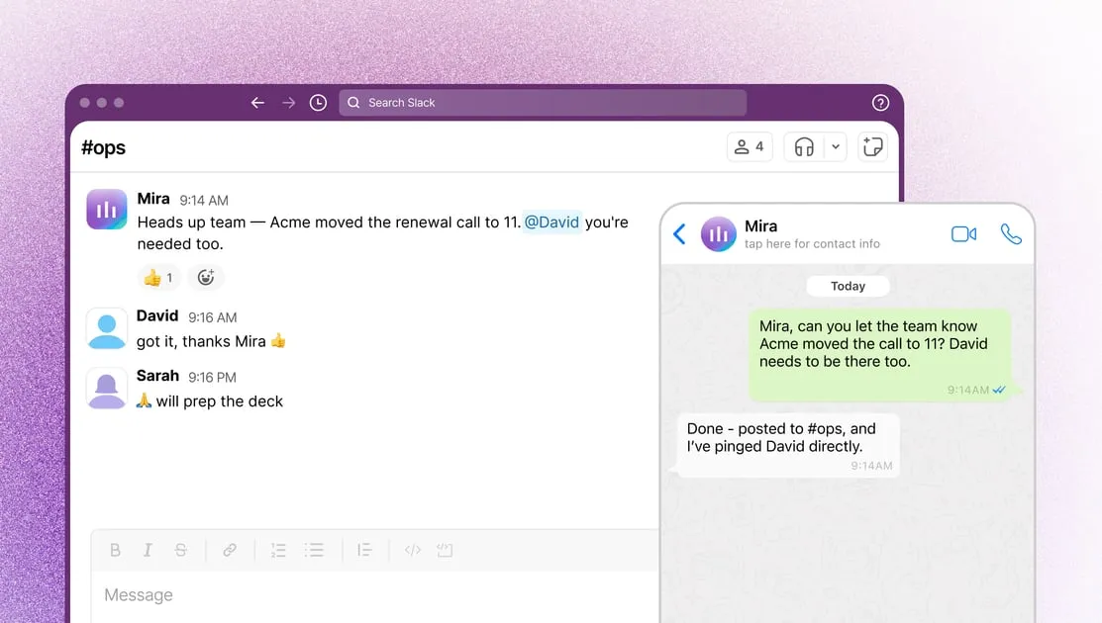Click David's avatar in Slack
The image size is (1102, 623).
pyautogui.click(x=107, y=328)
